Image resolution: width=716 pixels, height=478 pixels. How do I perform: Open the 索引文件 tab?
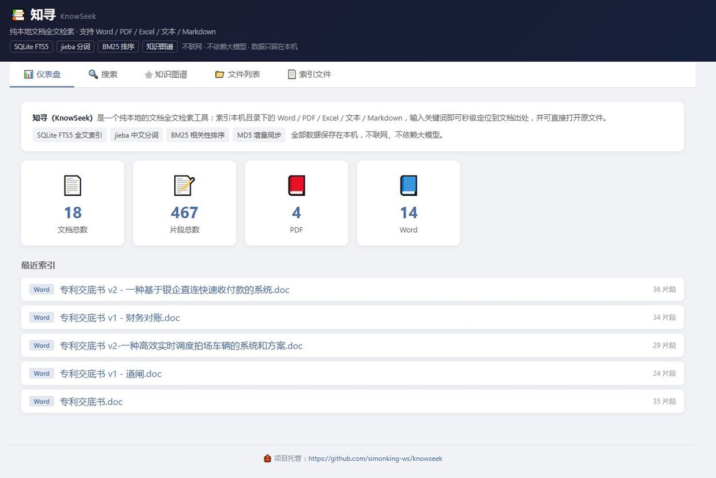(309, 74)
